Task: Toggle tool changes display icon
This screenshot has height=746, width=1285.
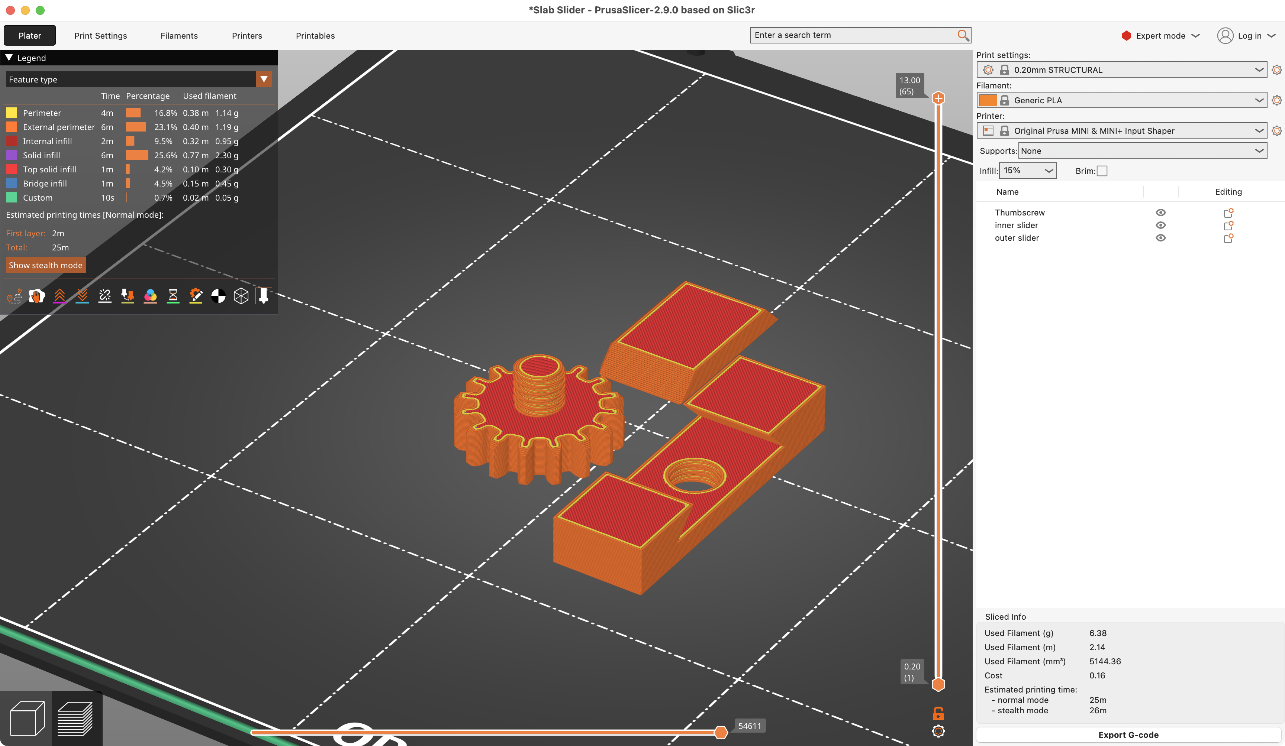Action: tap(128, 296)
